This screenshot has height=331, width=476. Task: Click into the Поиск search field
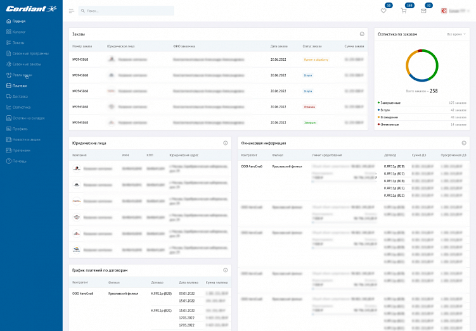coord(127,11)
